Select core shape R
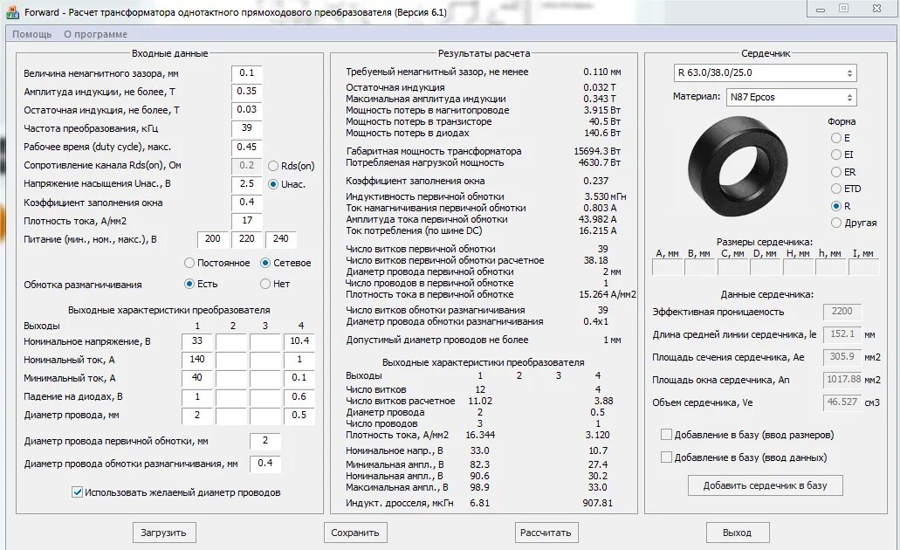 tap(836, 205)
